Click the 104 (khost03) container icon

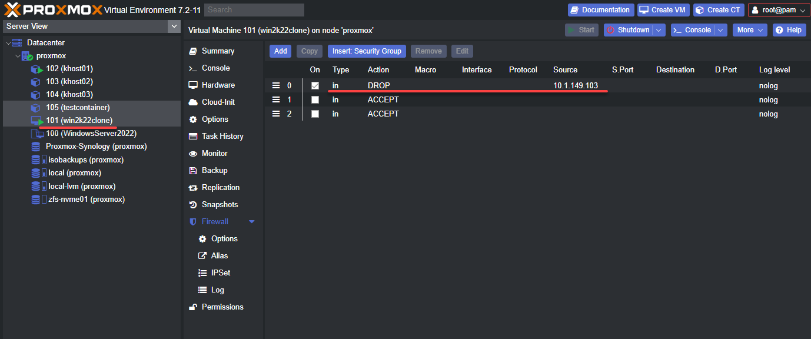[36, 95]
